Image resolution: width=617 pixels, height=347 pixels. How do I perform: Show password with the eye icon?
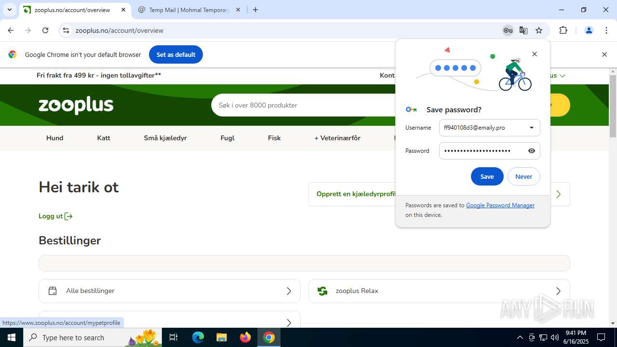click(532, 151)
